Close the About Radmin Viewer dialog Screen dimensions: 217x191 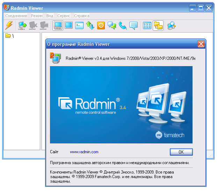tap(201, 44)
